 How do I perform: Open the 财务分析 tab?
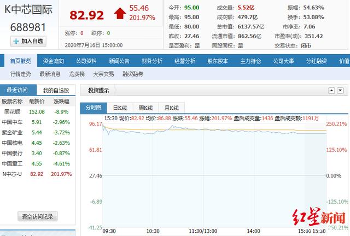pyautogui.click(x=152, y=61)
